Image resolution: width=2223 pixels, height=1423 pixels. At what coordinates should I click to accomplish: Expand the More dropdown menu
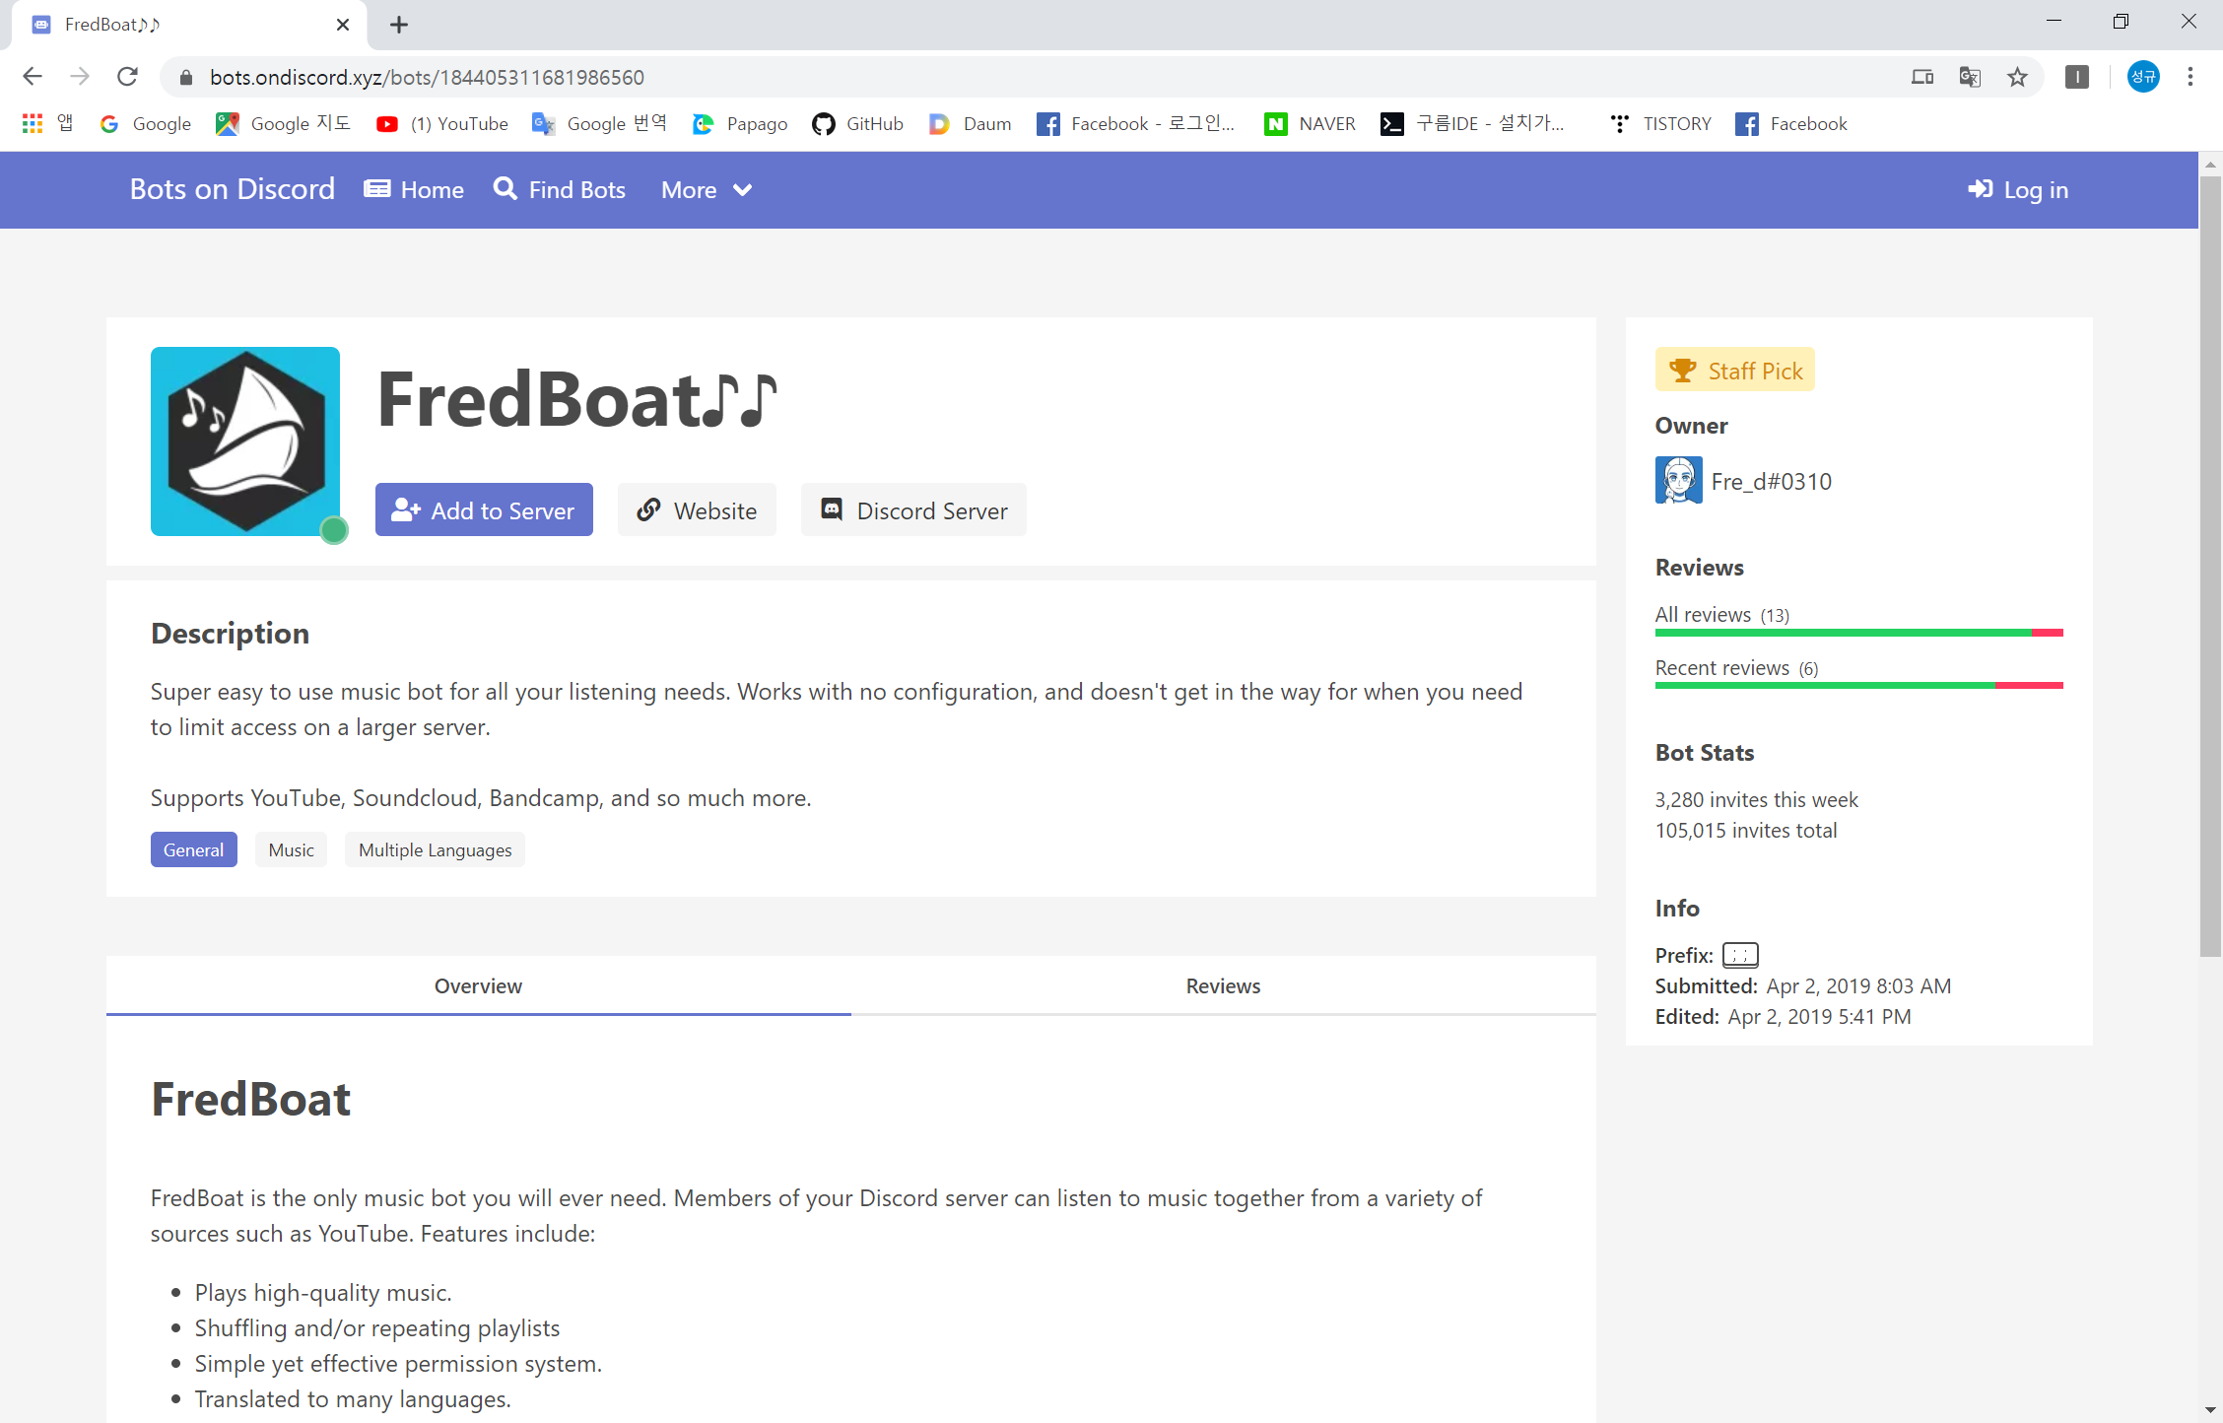[x=707, y=190]
